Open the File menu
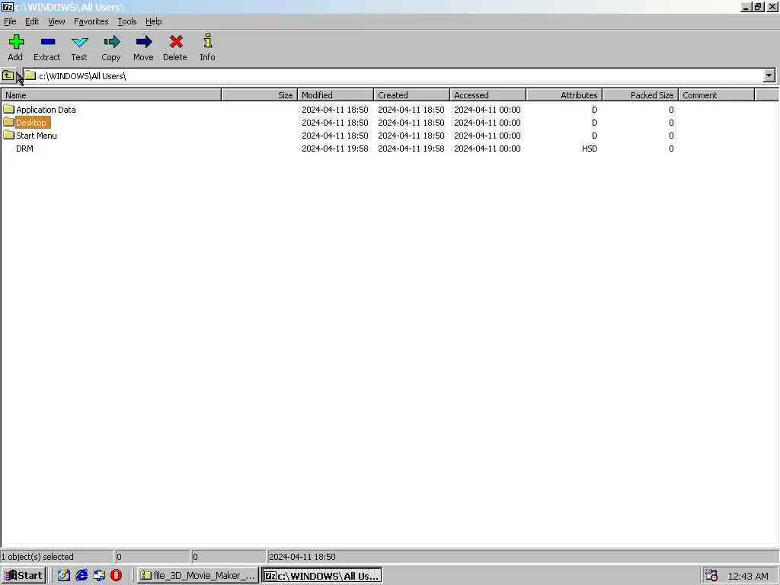Image resolution: width=780 pixels, height=585 pixels. 10,21
